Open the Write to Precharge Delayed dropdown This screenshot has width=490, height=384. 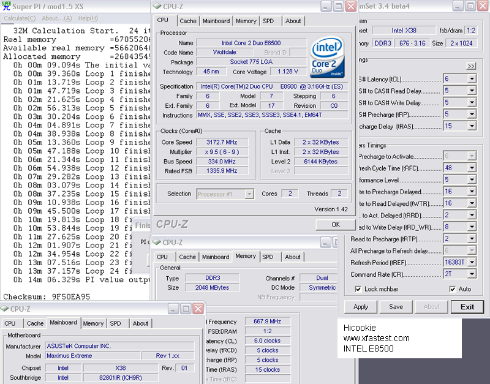point(472,192)
